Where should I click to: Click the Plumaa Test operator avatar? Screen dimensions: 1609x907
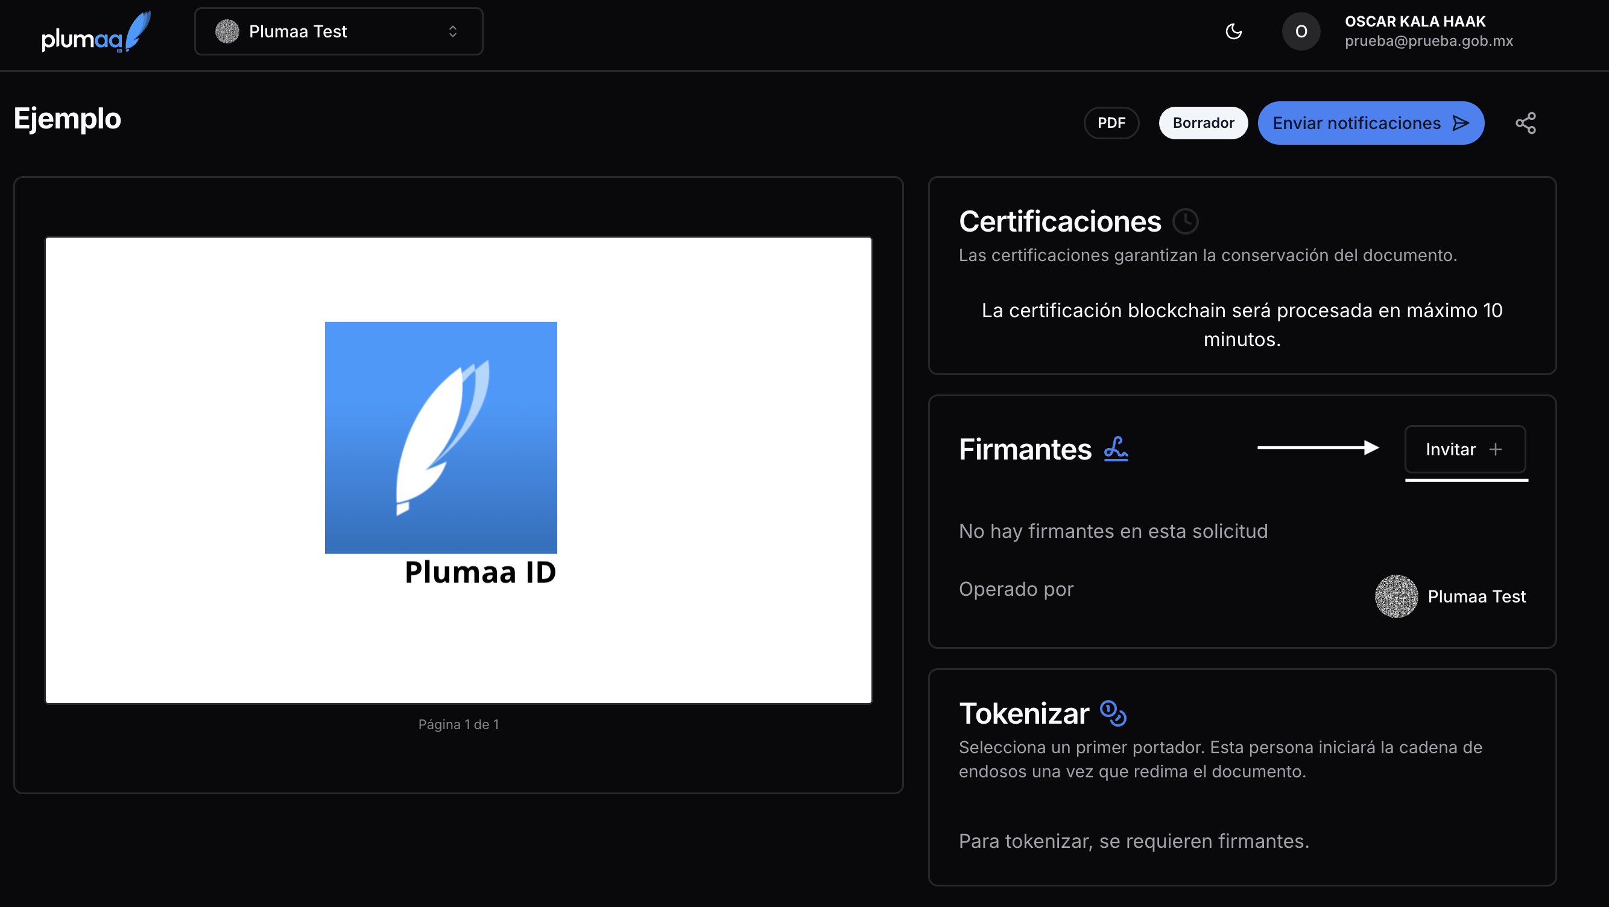pyautogui.click(x=1396, y=596)
